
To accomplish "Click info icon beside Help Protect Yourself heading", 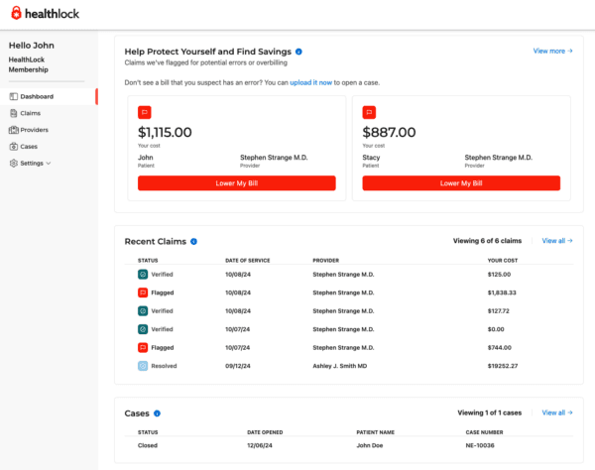I will (x=298, y=51).
